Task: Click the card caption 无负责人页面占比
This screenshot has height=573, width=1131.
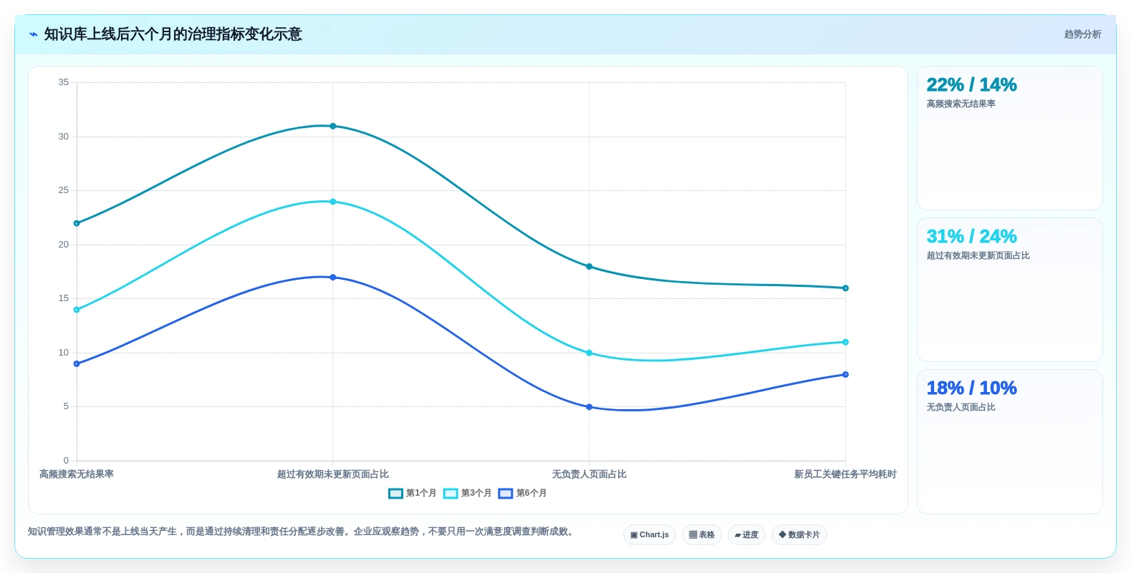Action: 961,407
